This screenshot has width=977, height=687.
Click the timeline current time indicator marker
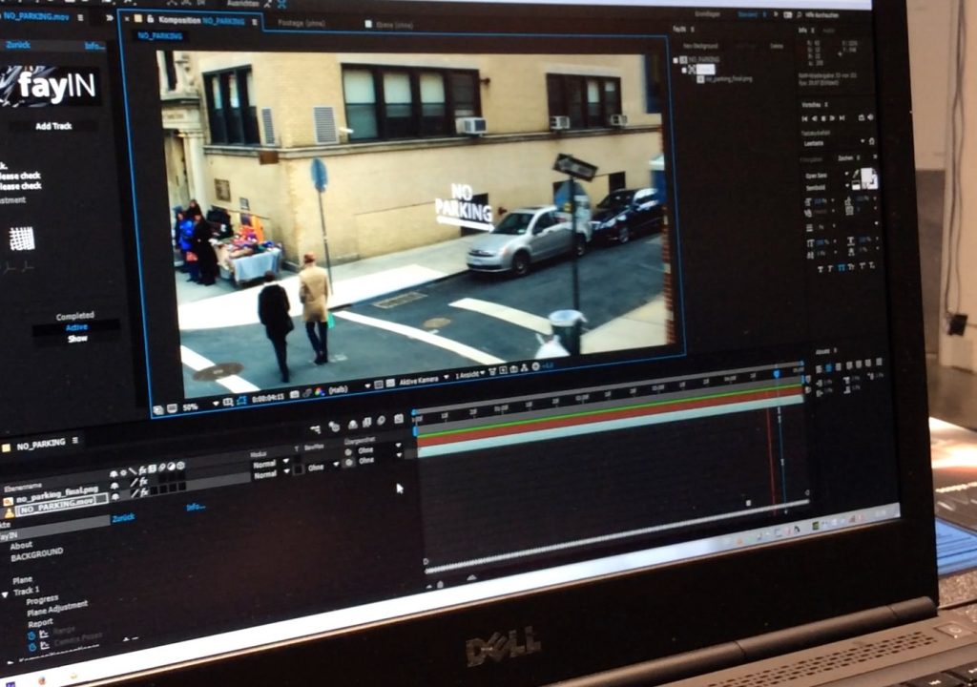click(x=777, y=374)
